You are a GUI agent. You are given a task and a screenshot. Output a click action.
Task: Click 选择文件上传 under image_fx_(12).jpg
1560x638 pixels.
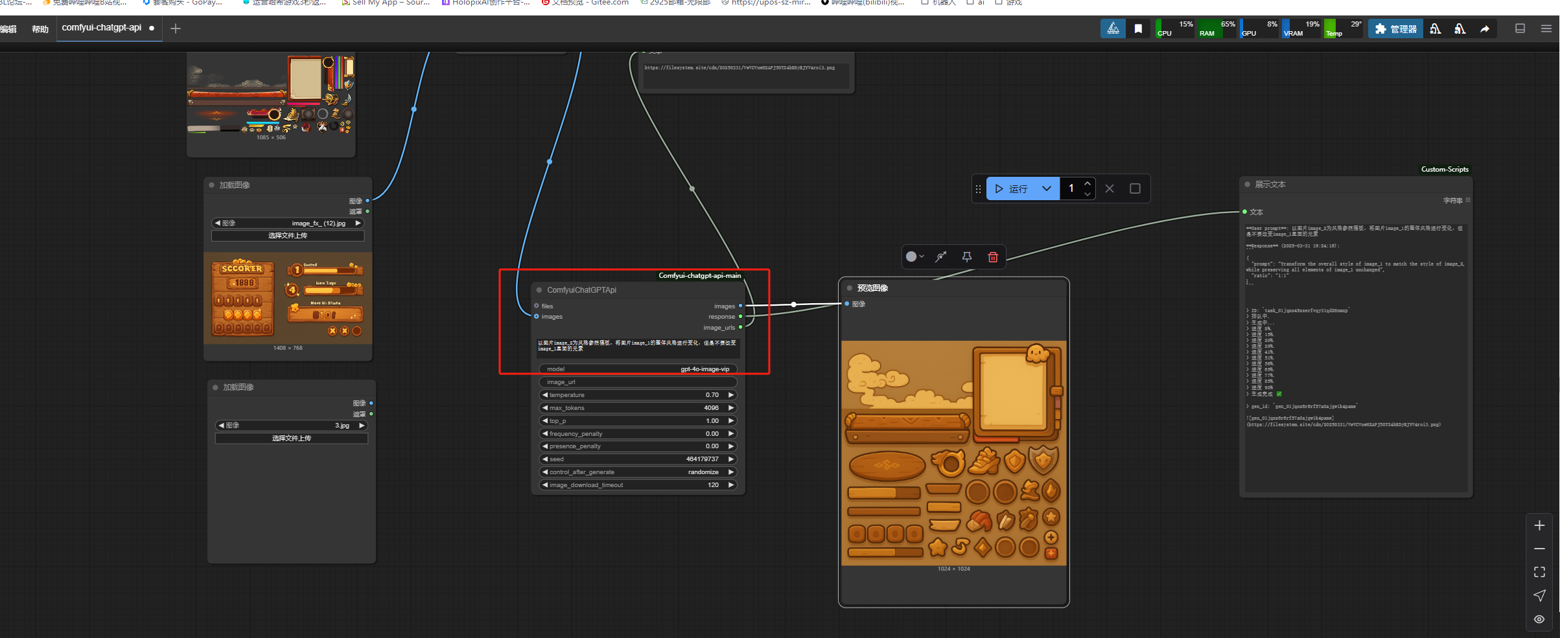coord(288,236)
